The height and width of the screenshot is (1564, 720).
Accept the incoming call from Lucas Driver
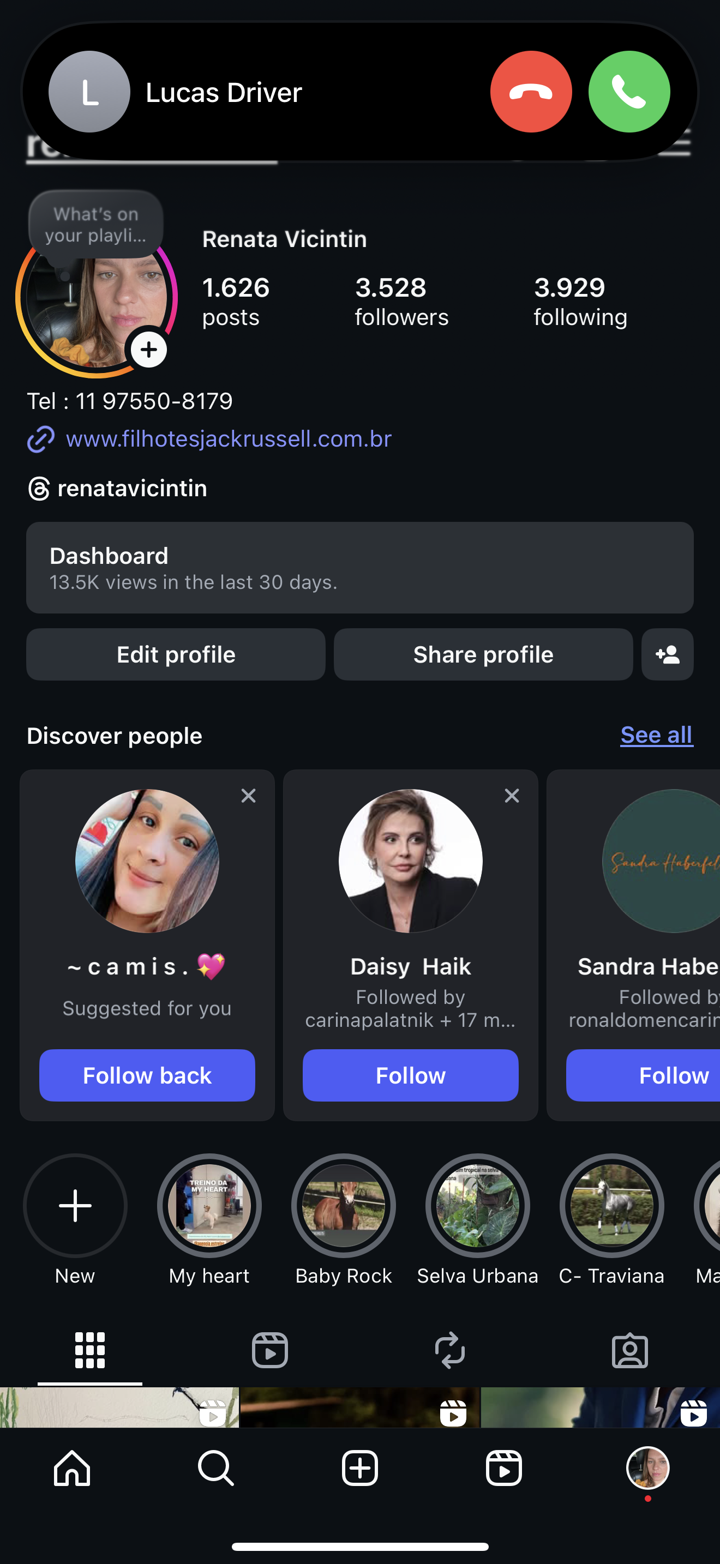pyautogui.click(x=628, y=92)
